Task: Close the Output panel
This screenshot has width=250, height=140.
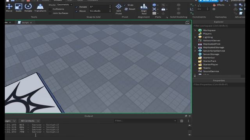Action: [189, 116]
